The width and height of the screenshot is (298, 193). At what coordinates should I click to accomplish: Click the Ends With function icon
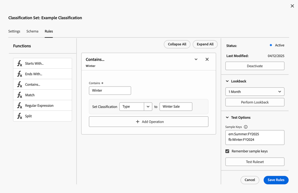point(19,74)
